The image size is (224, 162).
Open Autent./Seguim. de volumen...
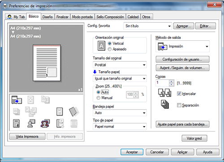pos(182,68)
